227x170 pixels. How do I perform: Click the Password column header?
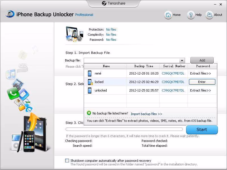(x=203, y=66)
